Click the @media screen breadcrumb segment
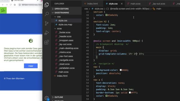 click(128, 9)
